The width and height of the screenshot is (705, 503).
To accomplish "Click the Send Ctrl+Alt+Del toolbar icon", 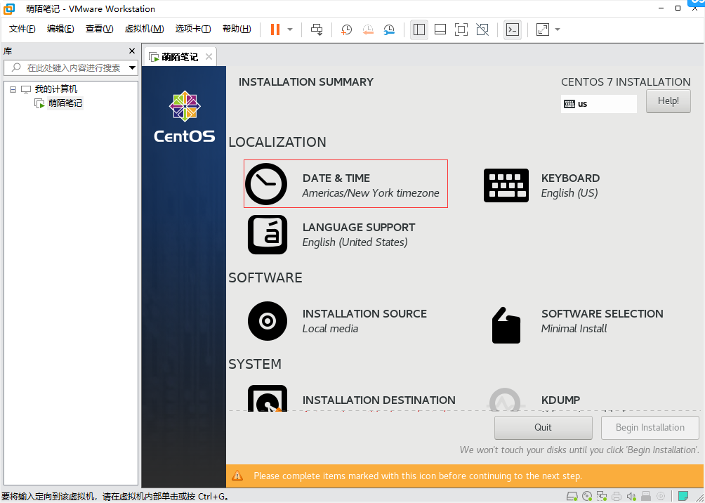I will pyautogui.click(x=317, y=30).
